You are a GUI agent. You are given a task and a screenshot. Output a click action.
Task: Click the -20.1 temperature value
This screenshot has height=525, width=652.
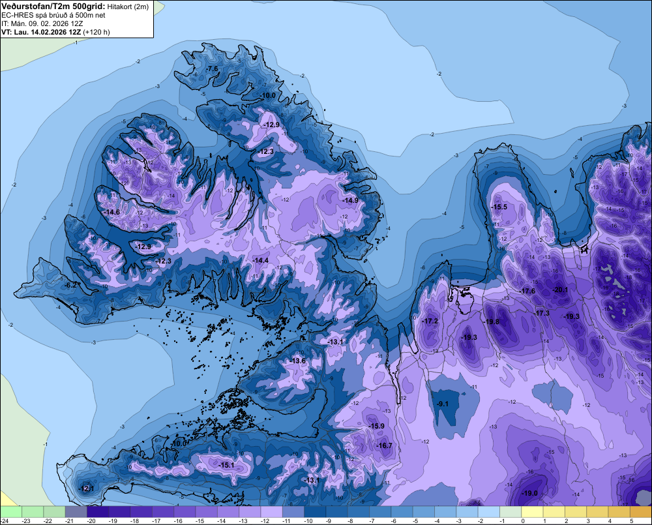[559, 290]
